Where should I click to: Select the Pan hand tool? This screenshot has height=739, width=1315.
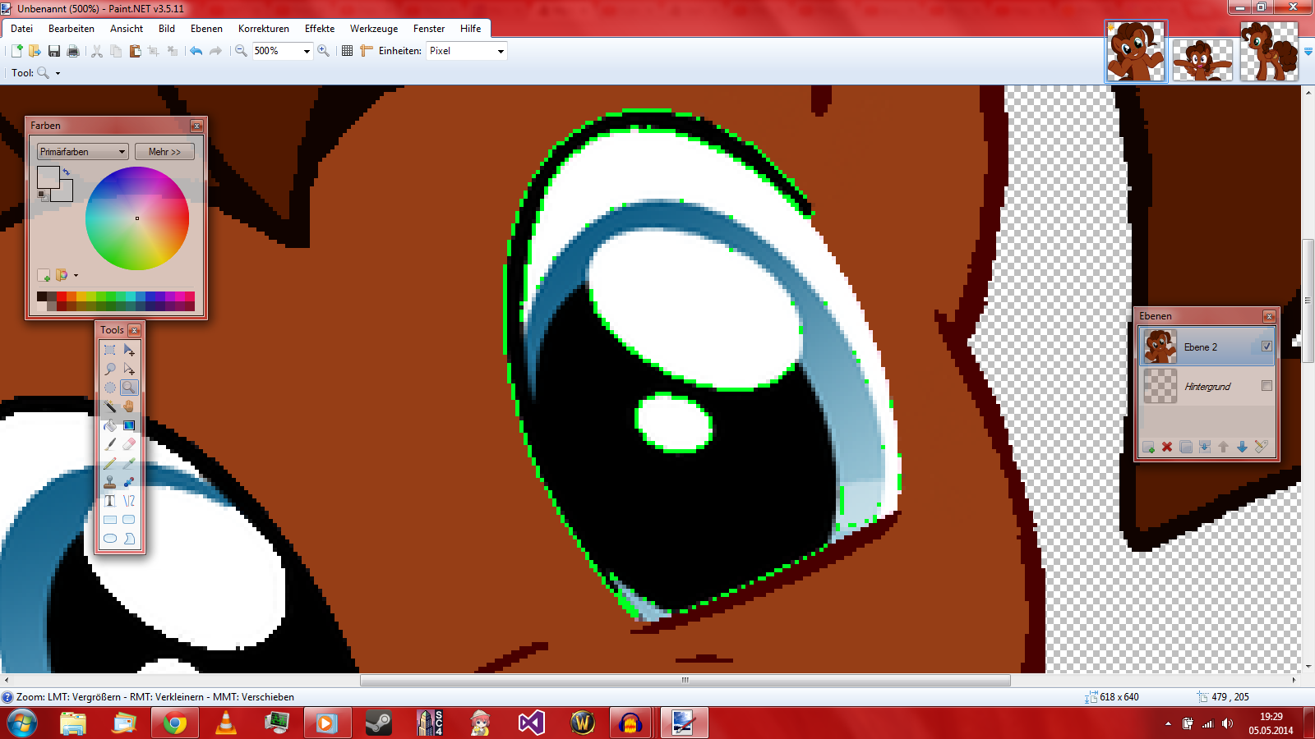(x=129, y=406)
